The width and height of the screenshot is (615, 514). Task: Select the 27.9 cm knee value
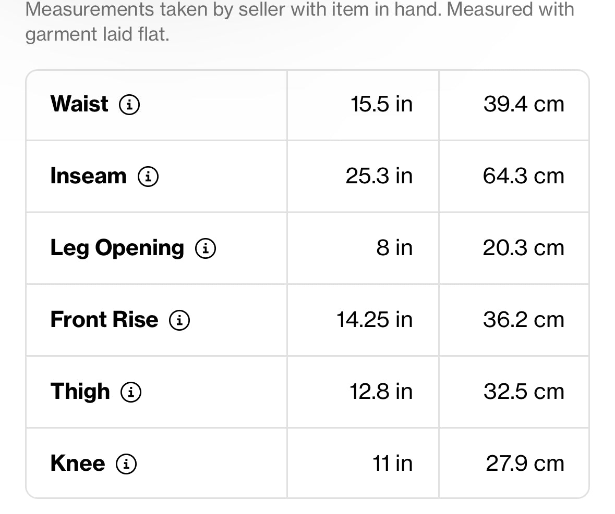(x=525, y=463)
